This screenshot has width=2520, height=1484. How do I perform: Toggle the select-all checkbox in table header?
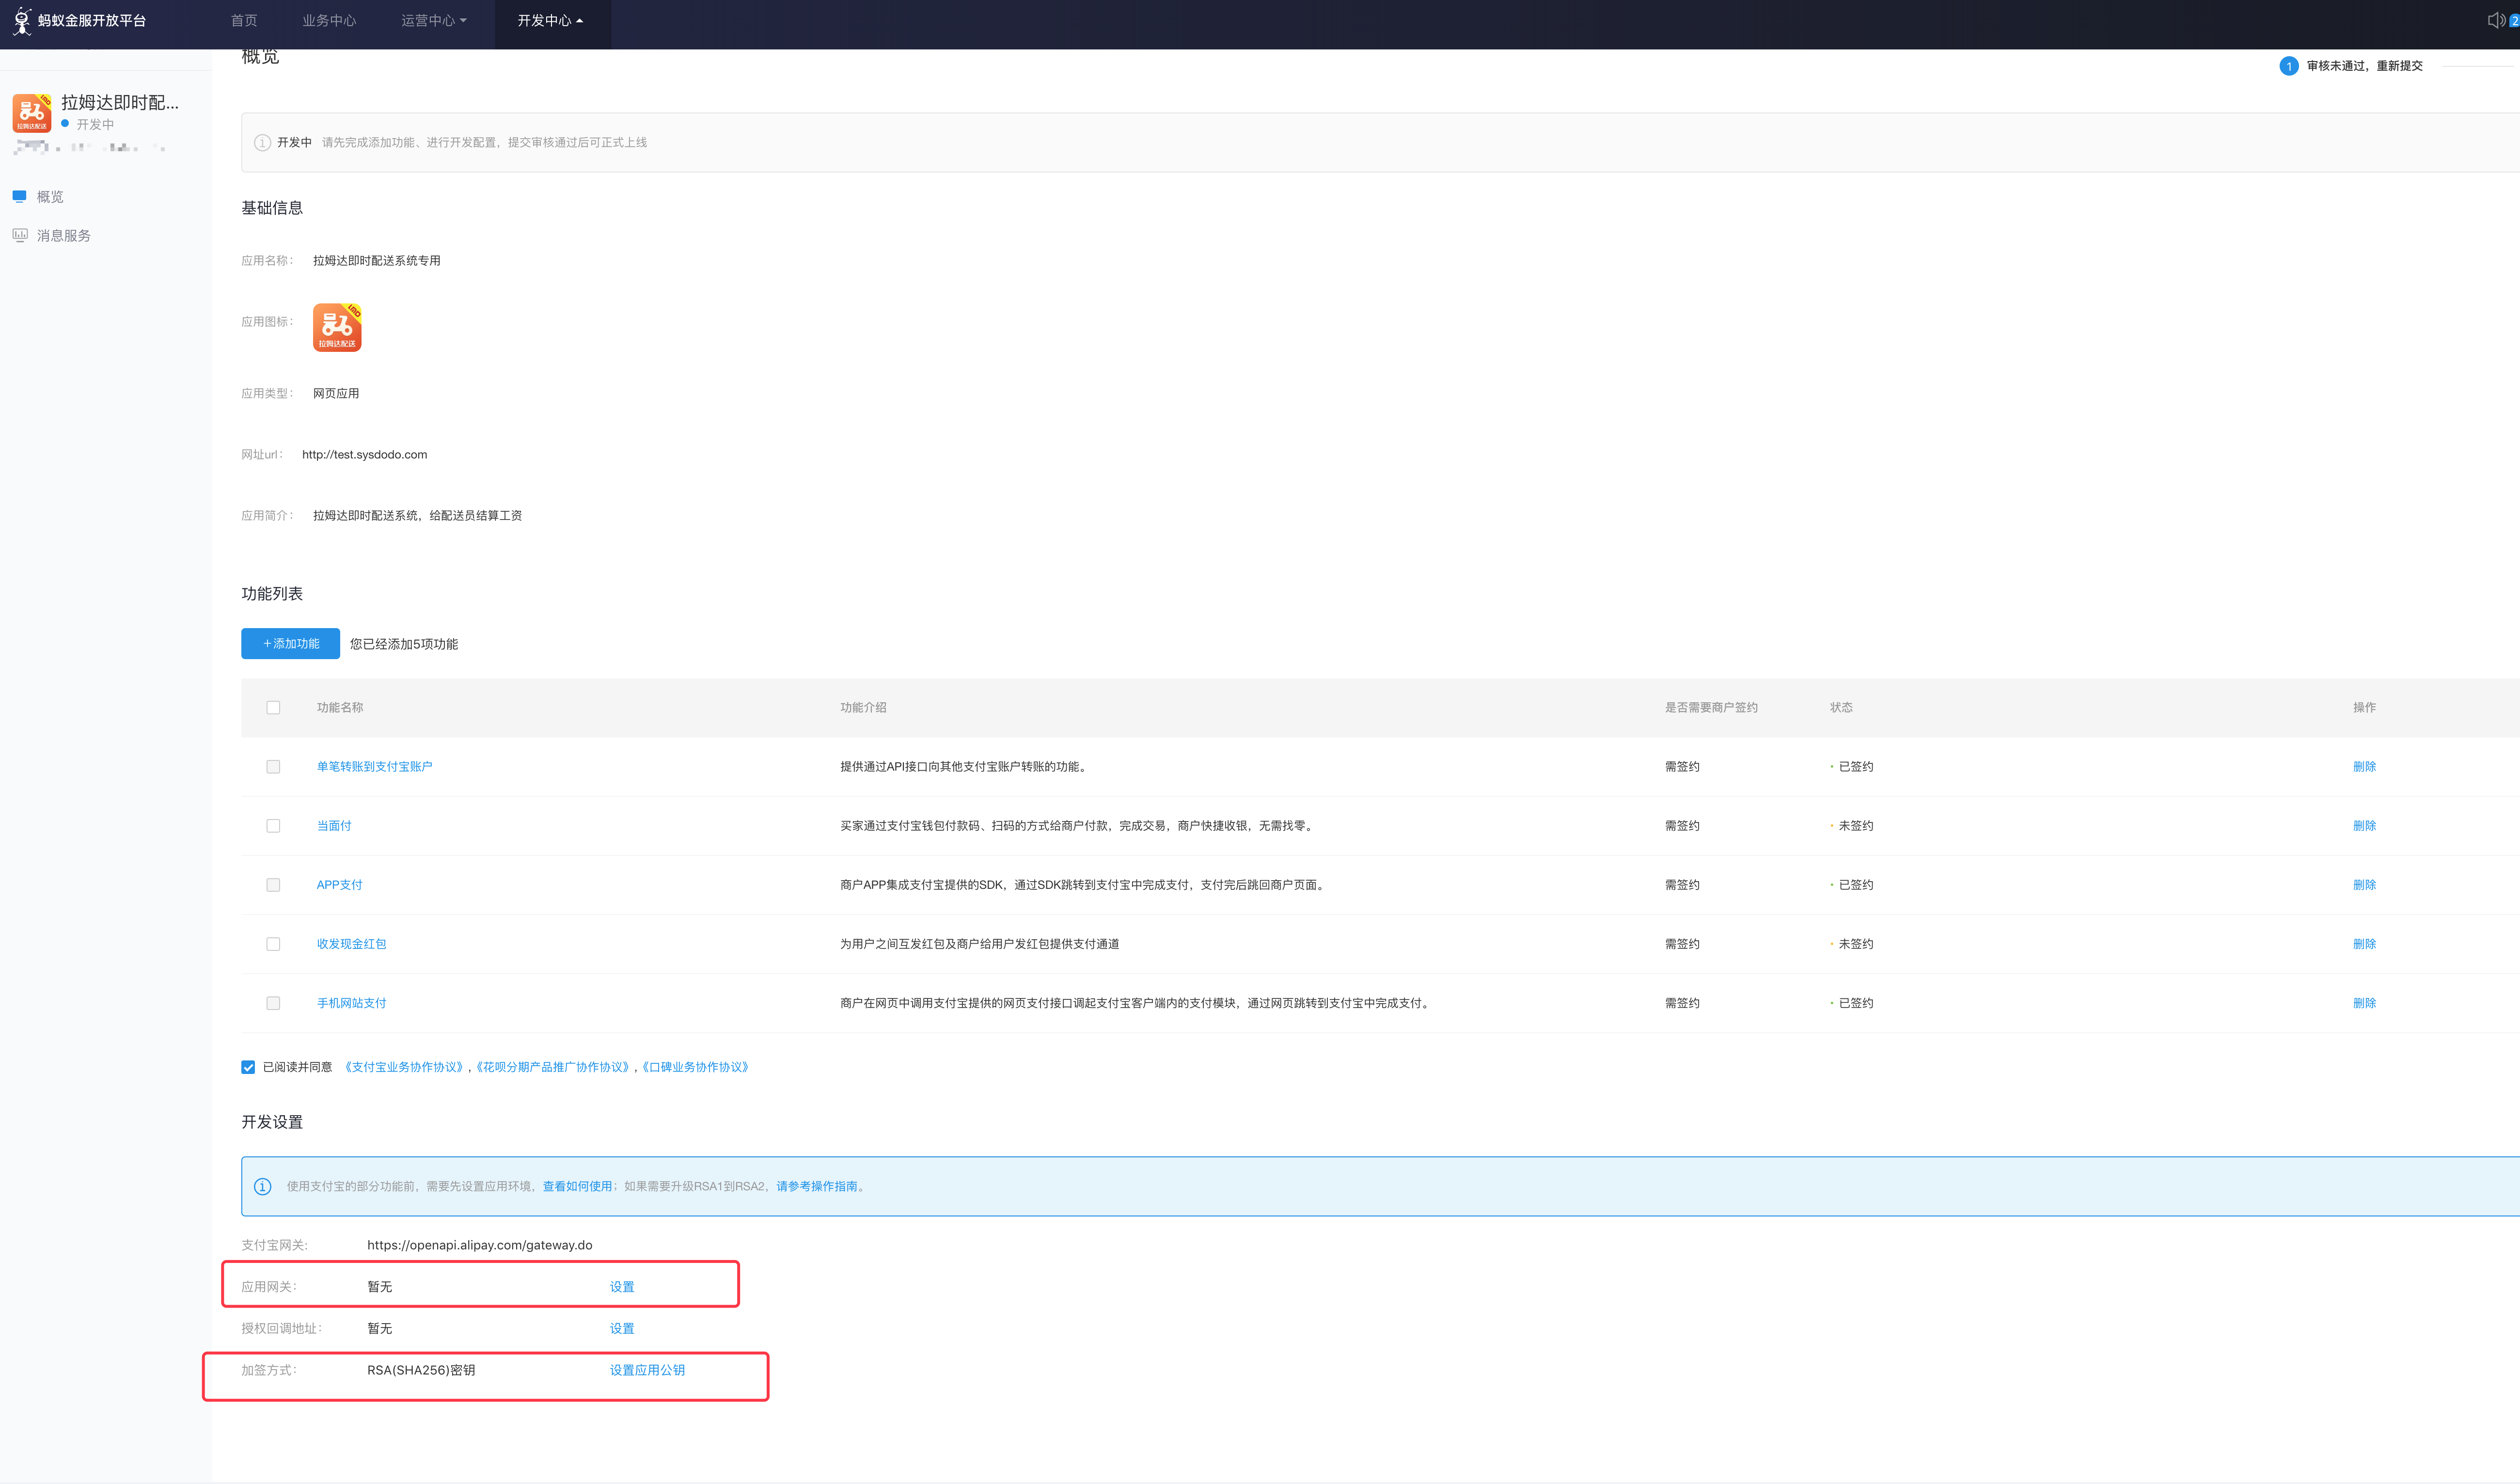point(273,707)
